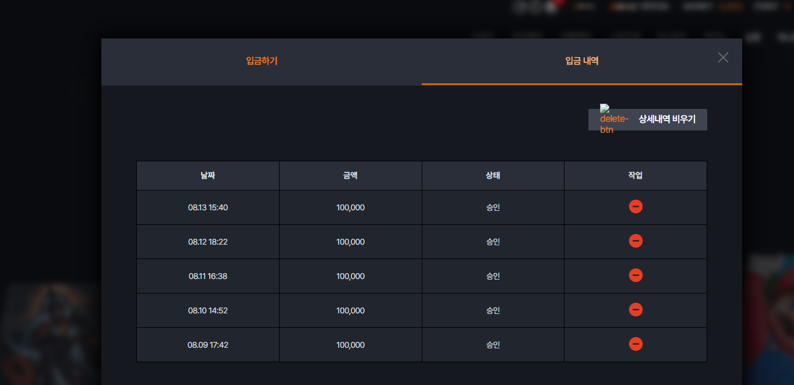The width and height of the screenshot is (794, 385).
Task: Click the 승인 status in the 08.11 row
Action: (493, 276)
